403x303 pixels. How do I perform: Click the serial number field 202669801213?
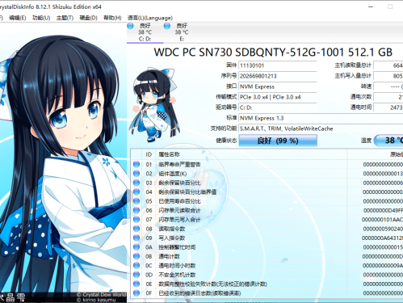tap(278, 76)
